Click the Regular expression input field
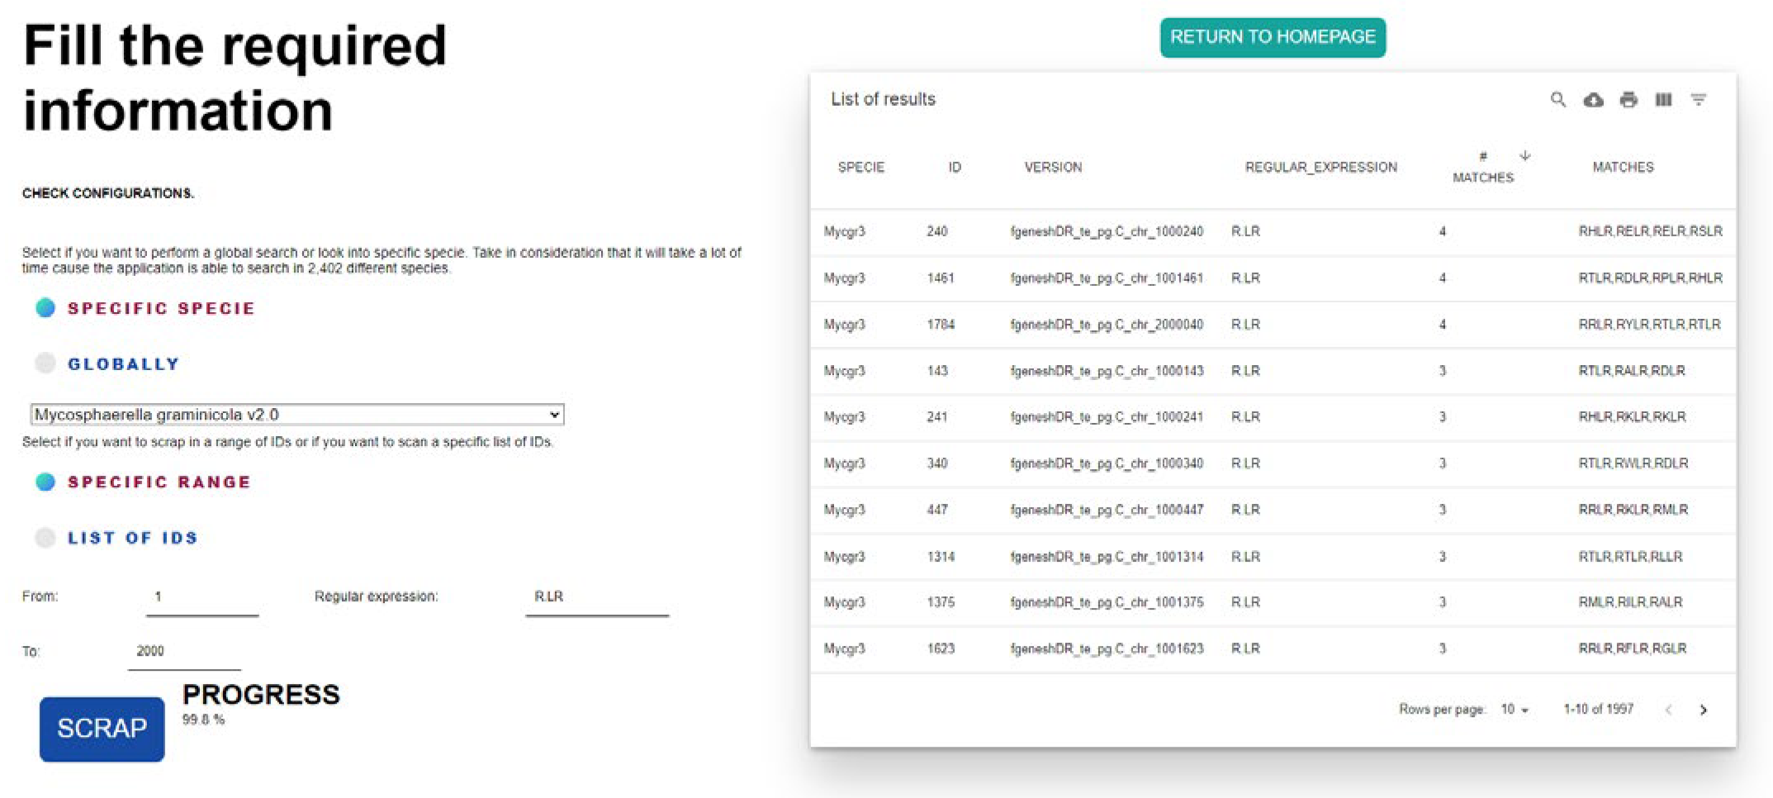The width and height of the screenshot is (1773, 798). click(x=596, y=597)
